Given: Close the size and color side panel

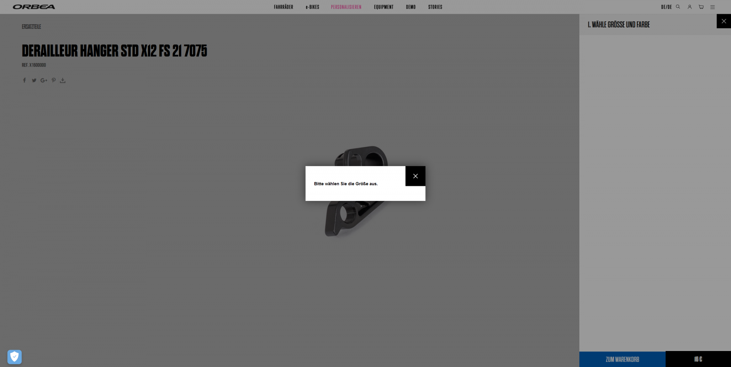Looking at the screenshot, I should 724,21.
